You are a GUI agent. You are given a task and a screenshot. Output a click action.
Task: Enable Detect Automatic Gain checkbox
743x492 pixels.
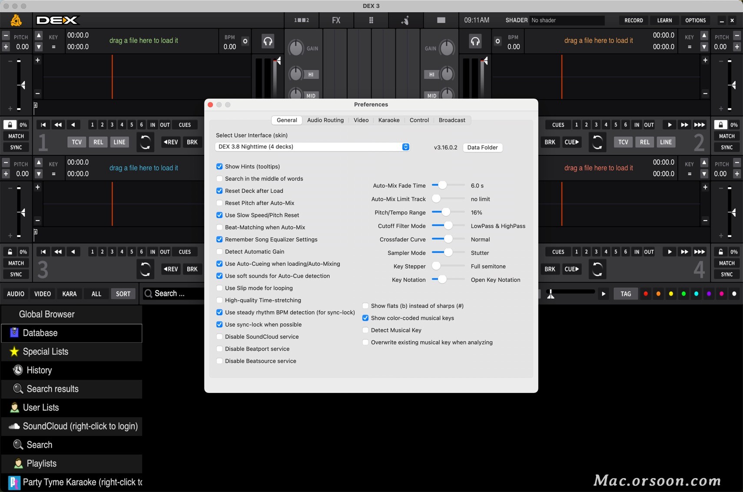(219, 251)
